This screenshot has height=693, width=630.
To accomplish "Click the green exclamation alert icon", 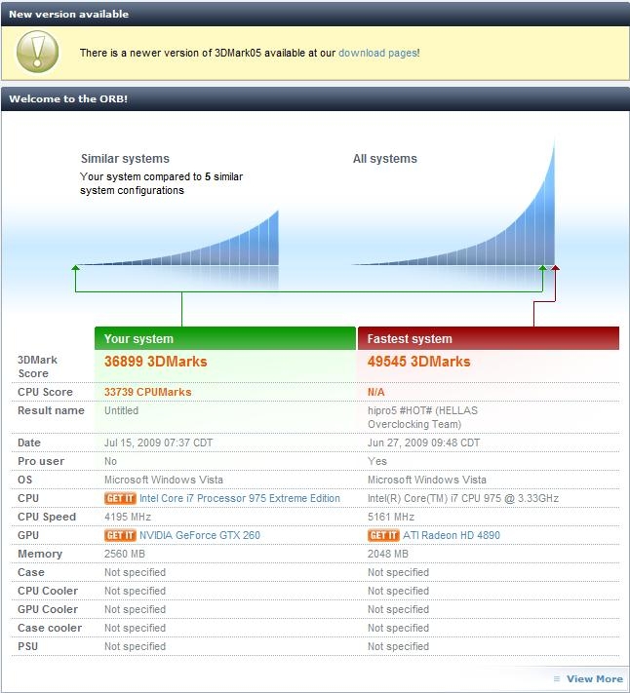I will pyautogui.click(x=38, y=52).
